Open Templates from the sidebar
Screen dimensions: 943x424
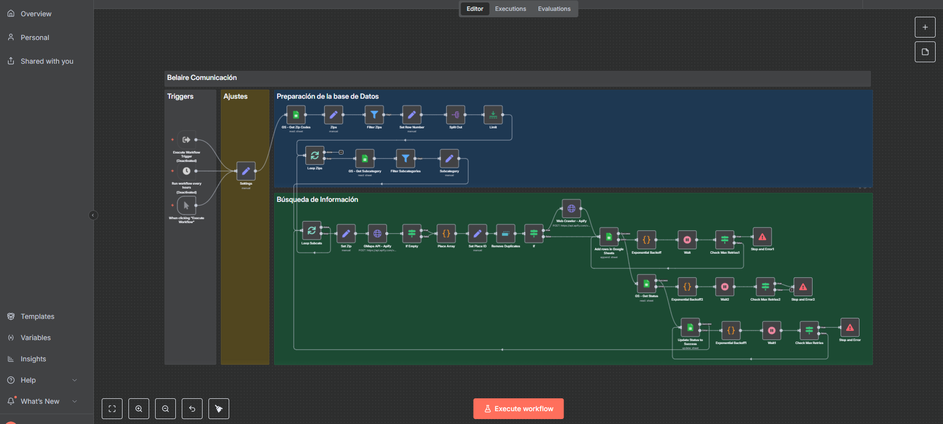click(x=38, y=316)
